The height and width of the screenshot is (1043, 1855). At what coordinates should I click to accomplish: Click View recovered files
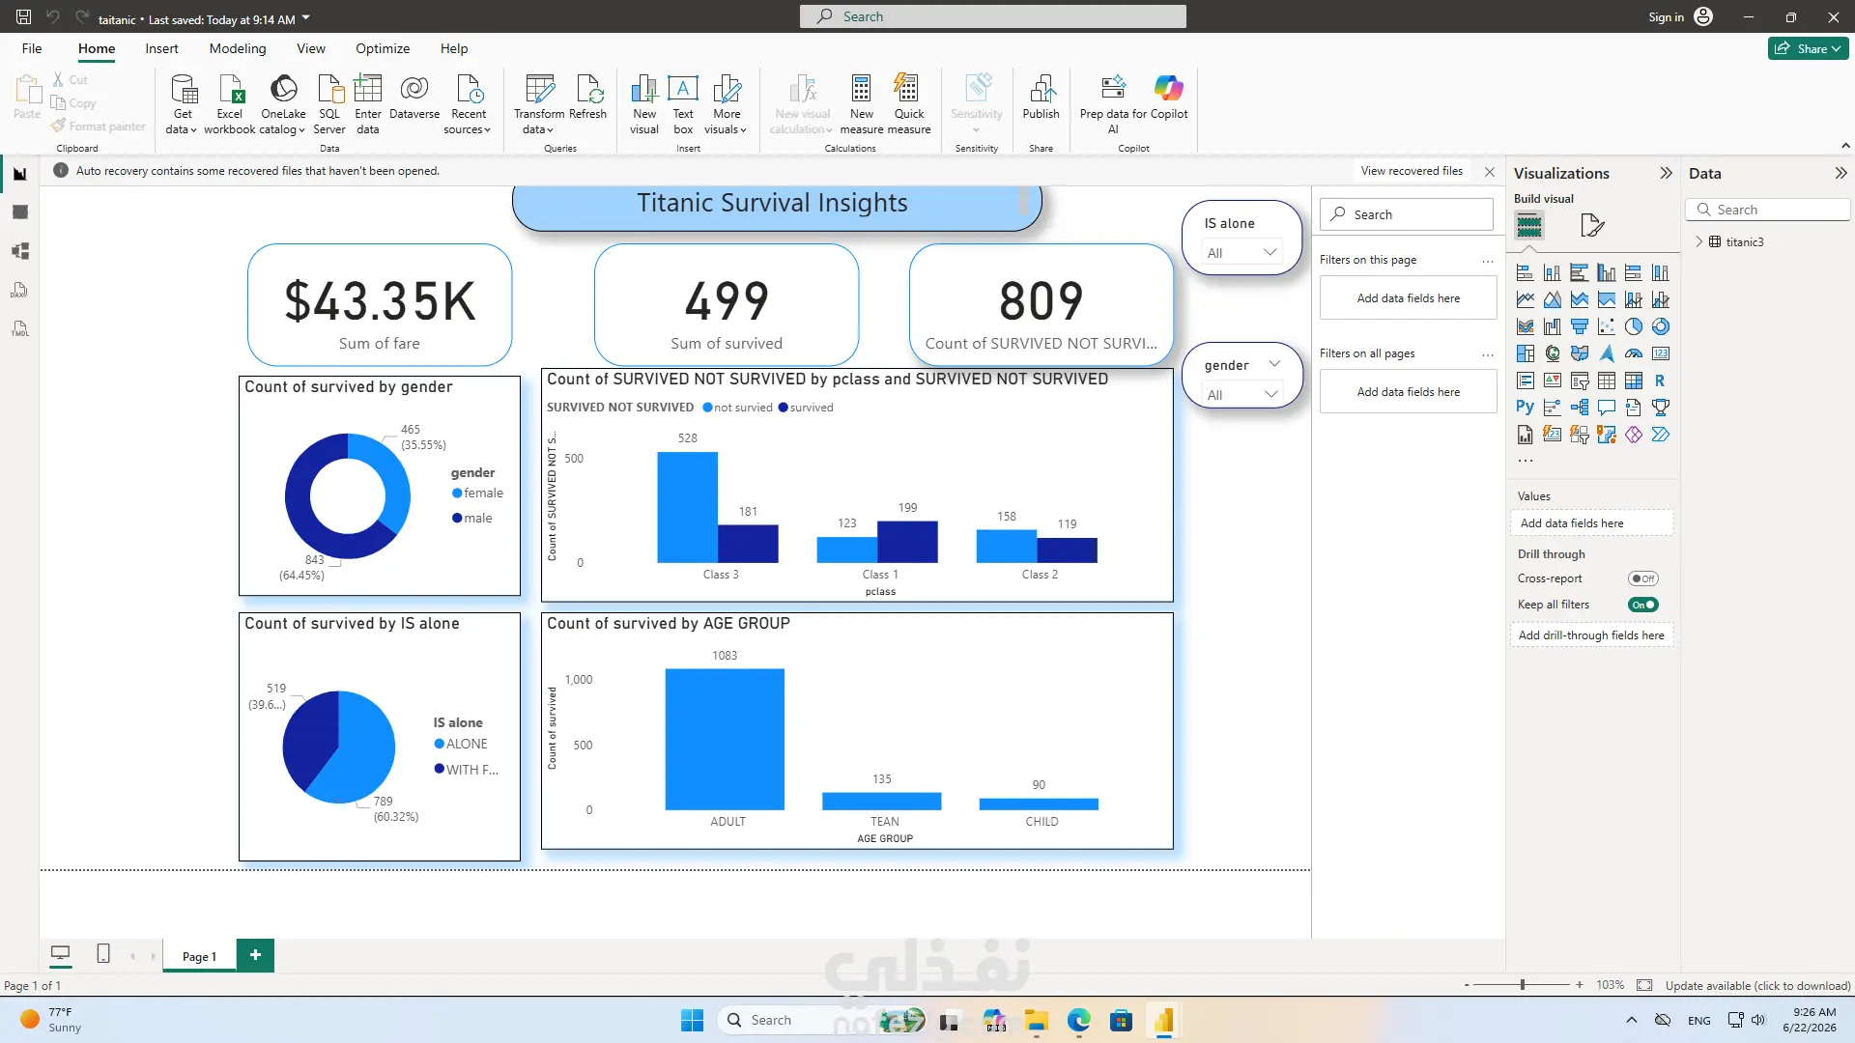[1412, 171]
